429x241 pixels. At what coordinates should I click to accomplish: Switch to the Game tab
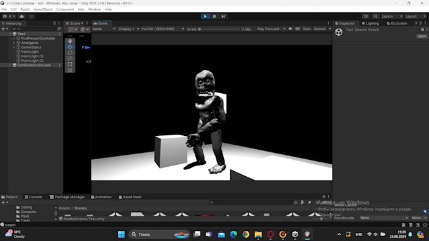coord(101,23)
